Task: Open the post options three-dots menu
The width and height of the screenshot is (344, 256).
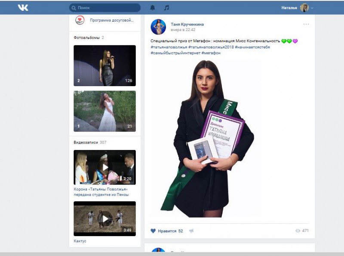Action: pyautogui.click(x=306, y=24)
